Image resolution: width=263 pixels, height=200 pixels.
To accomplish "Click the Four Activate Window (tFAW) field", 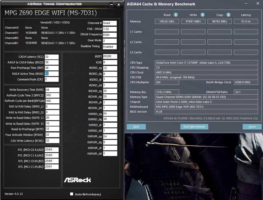I will click(52, 135).
